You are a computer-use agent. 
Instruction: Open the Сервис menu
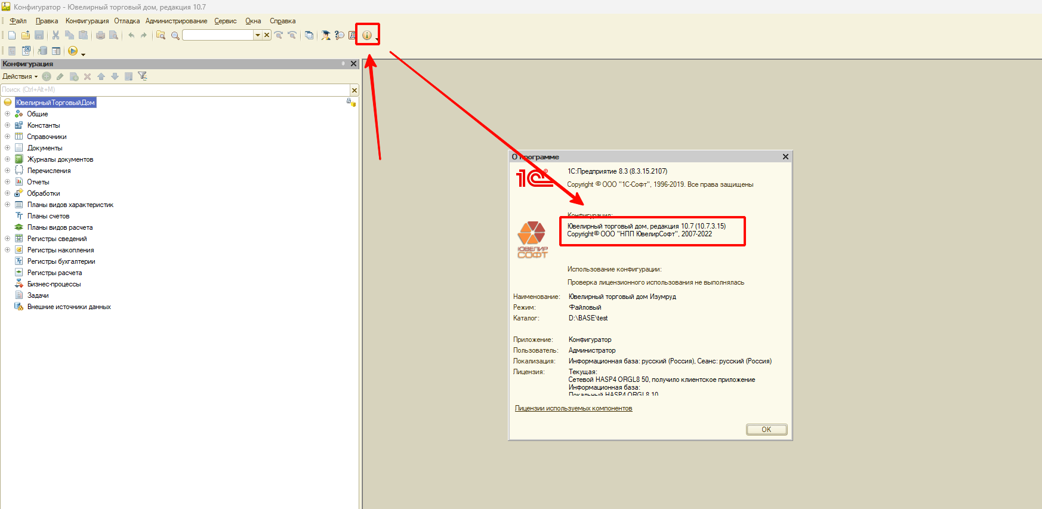pyautogui.click(x=226, y=21)
